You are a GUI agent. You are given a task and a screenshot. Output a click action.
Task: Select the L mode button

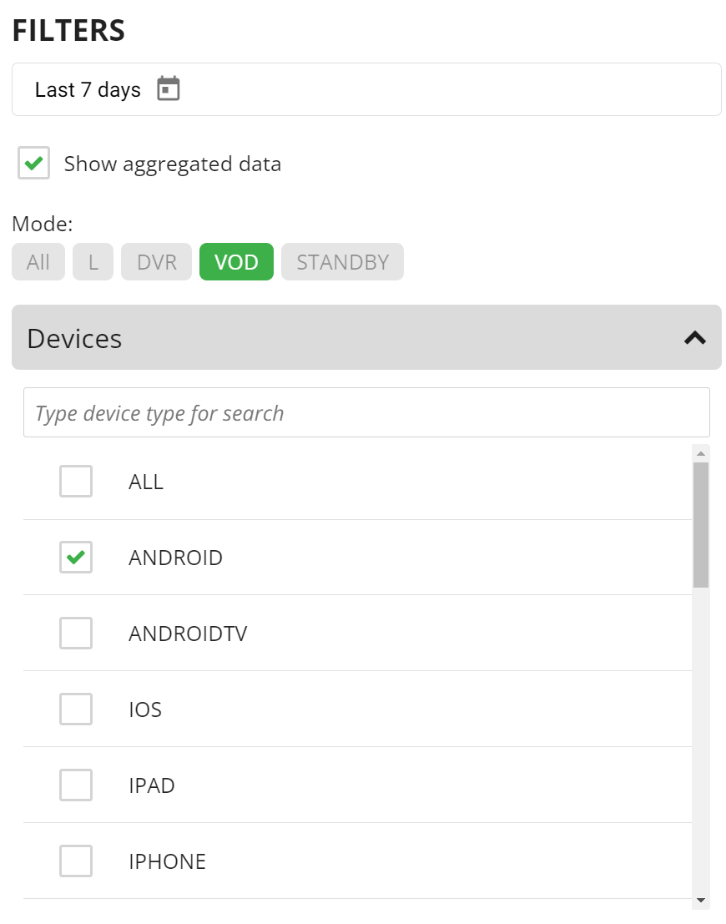[x=93, y=261]
